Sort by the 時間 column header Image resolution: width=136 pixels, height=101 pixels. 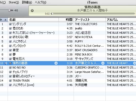(66, 20)
